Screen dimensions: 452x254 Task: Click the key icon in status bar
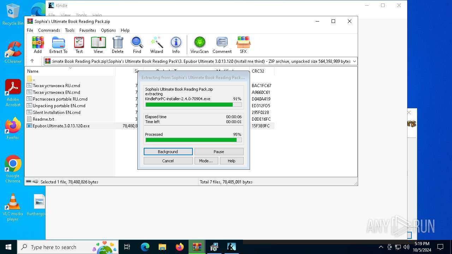click(x=35, y=182)
